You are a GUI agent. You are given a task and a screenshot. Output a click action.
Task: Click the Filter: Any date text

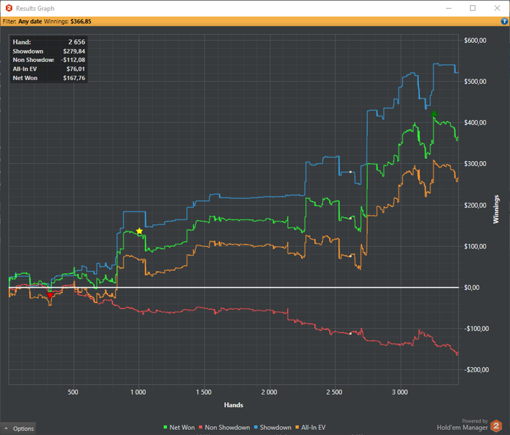[x=22, y=21]
